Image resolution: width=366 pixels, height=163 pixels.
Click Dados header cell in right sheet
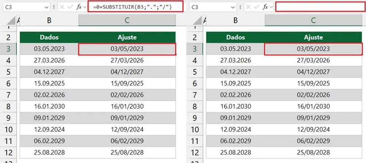click(235, 37)
